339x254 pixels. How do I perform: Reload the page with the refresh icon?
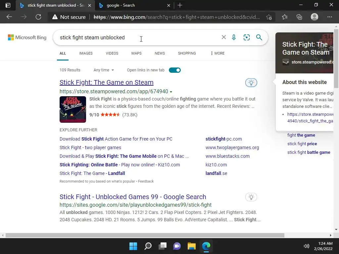(38, 17)
